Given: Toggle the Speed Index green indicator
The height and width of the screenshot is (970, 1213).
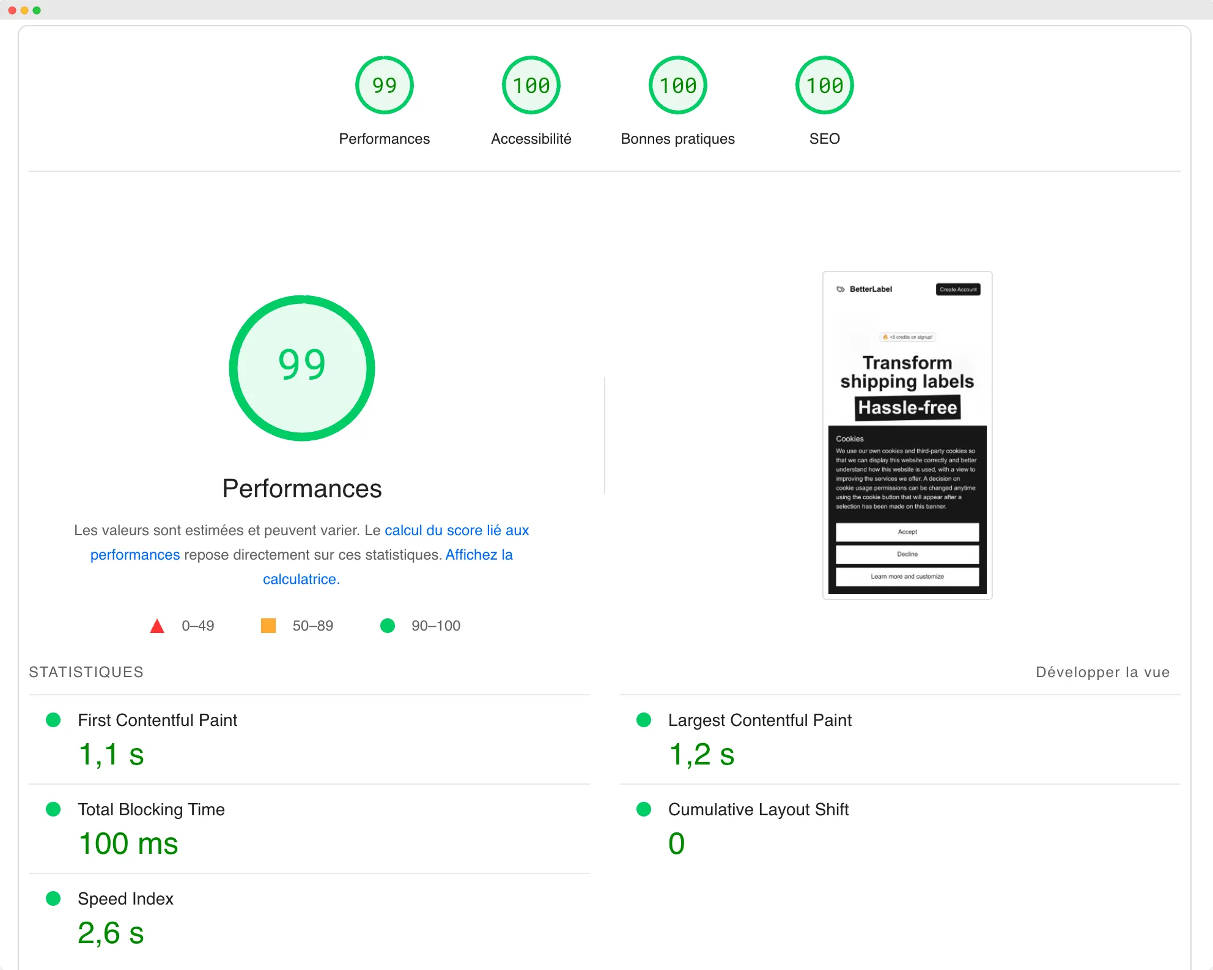Looking at the screenshot, I should pyautogui.click(x=54, y=899).
